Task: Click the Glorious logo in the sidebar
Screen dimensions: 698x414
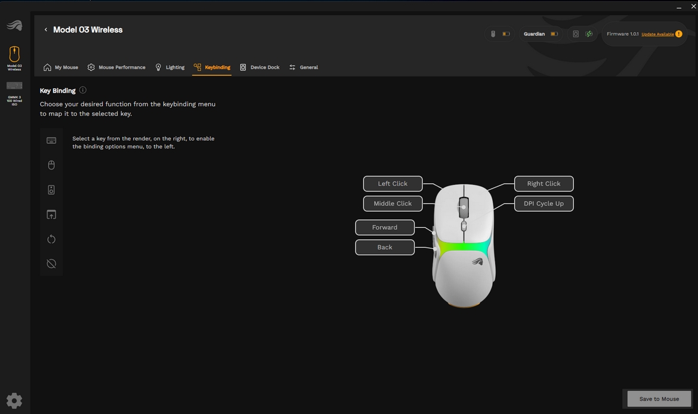Action: point(15,26)
